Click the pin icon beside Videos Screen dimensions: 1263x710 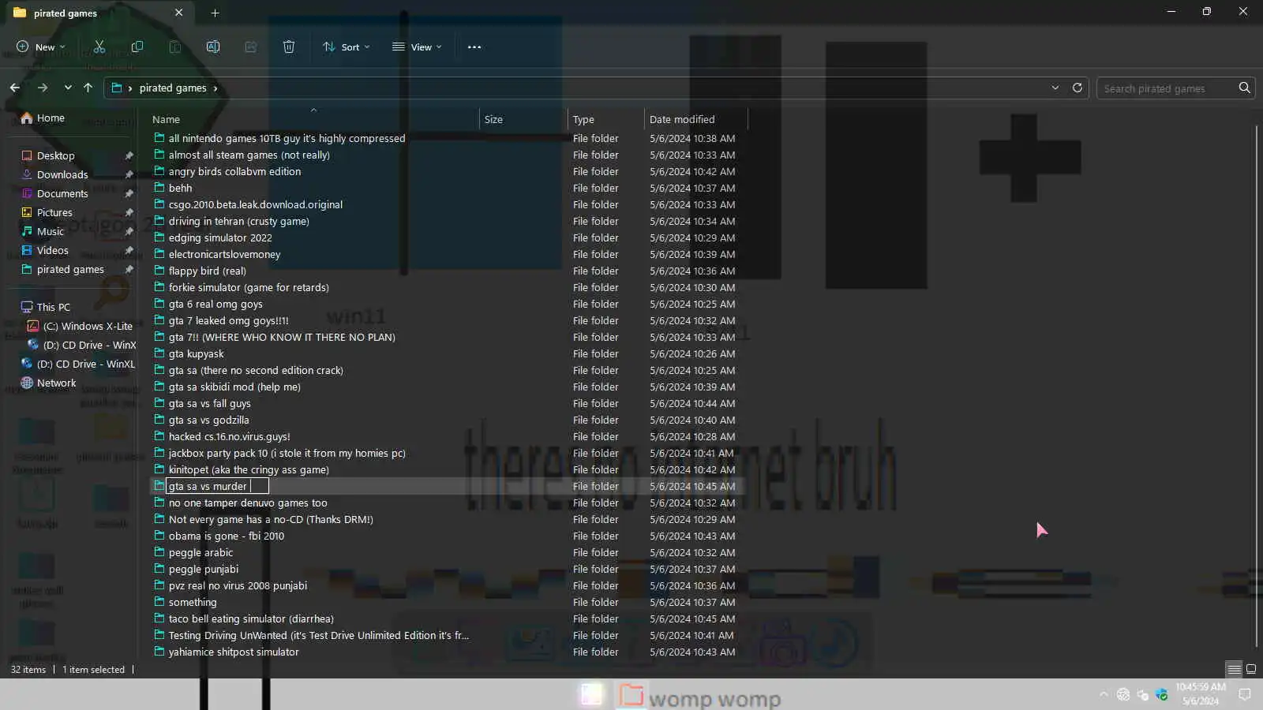(x=129, y=250)
